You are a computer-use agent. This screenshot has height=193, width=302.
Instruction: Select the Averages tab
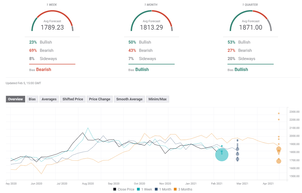49,99
